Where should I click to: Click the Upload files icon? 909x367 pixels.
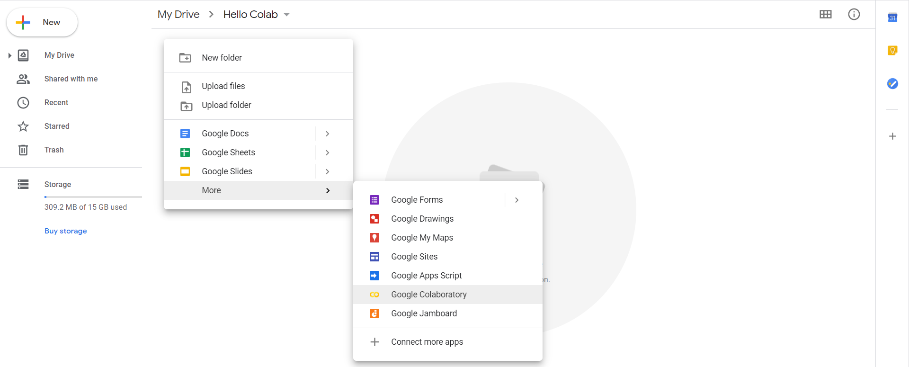(x=187, y=87)
